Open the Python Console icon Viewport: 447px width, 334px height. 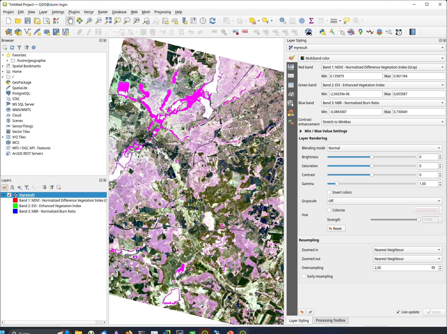tap(323, 32)
